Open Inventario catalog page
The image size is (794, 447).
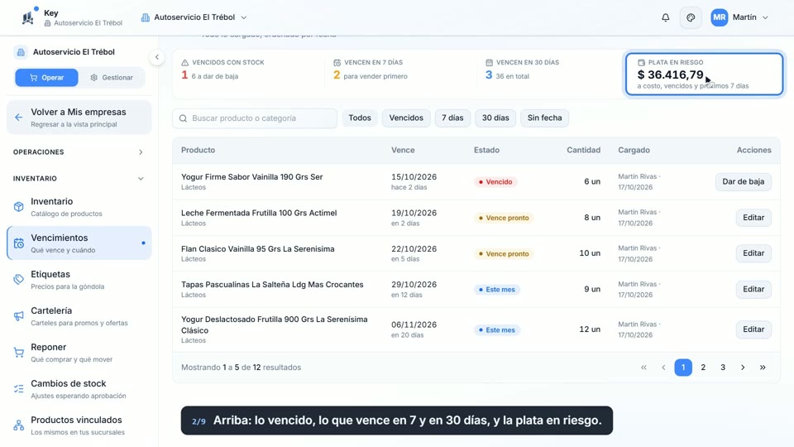click(79, 207)
